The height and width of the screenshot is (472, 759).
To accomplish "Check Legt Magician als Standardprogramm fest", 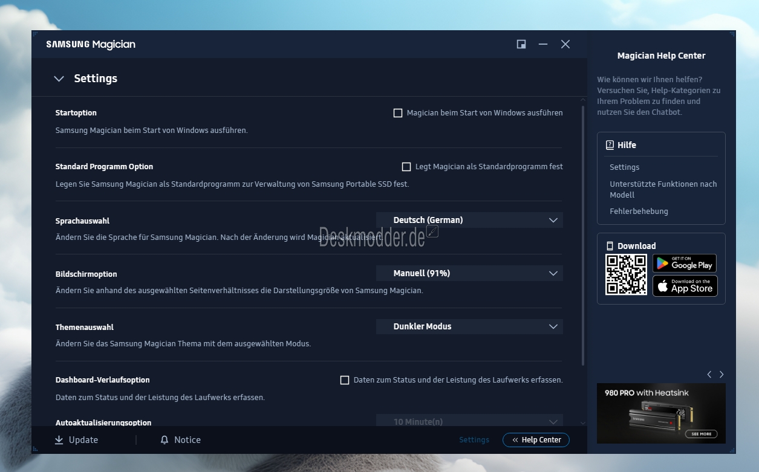I will (406, 167).
